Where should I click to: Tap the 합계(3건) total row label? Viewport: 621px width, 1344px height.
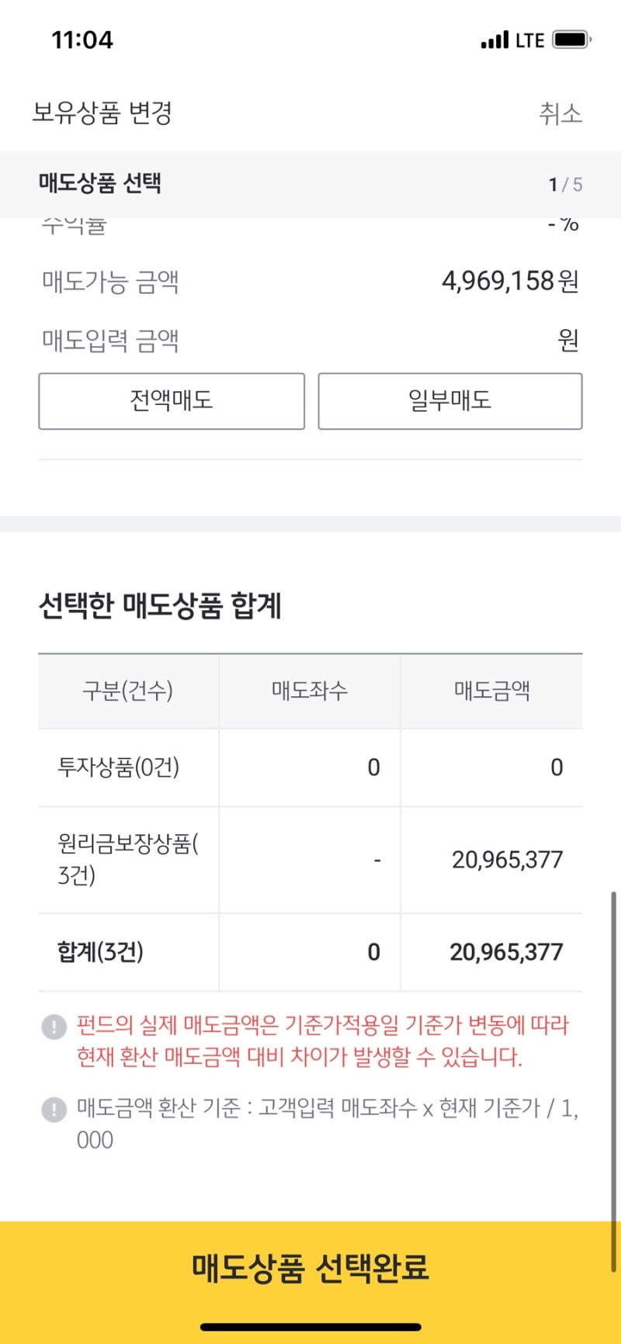(101, 951)
